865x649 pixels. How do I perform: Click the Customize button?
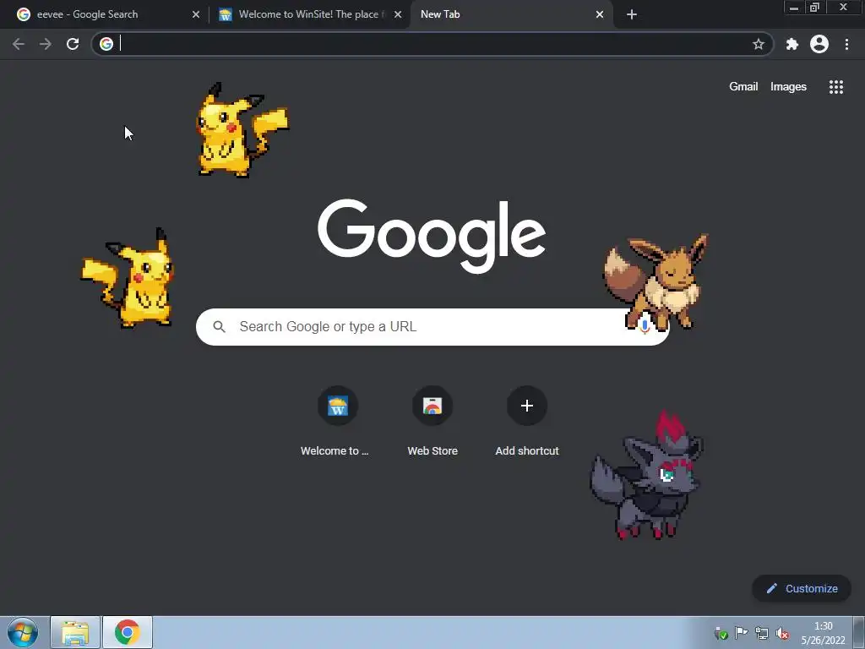(801, 588)
